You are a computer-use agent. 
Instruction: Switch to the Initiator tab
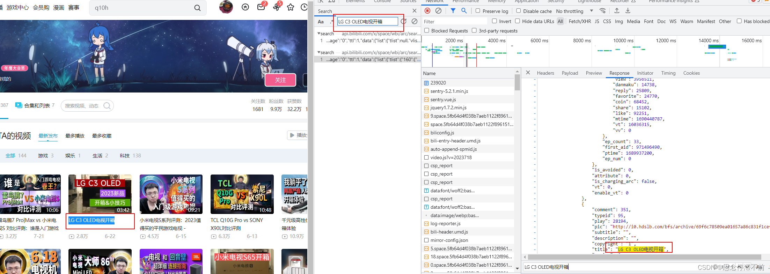pos(645,73)
